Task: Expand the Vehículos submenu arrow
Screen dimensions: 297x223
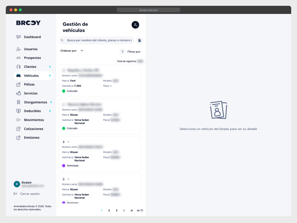Action: 50,75
